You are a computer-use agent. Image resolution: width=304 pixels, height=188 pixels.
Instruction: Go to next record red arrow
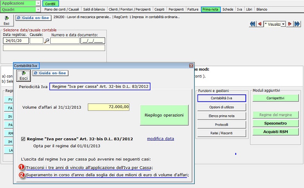[x=290, y=24]
